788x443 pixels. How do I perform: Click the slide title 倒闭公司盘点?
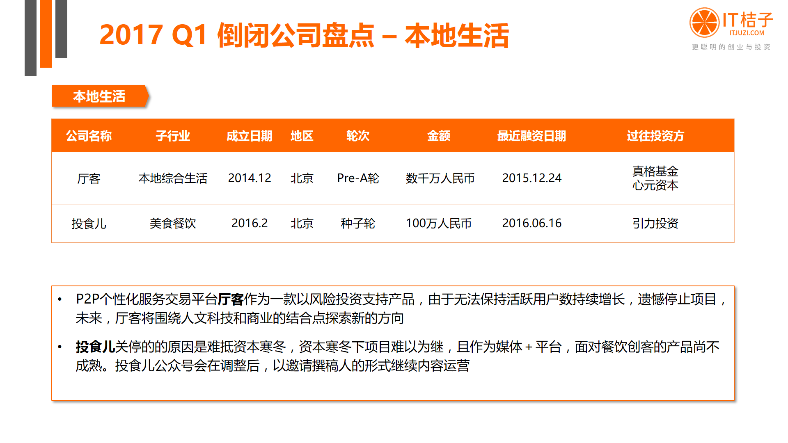coord(295,35)
